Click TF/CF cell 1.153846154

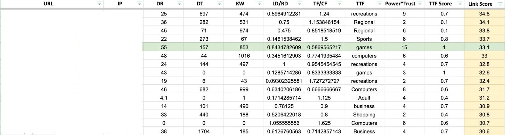coord(324,22)
